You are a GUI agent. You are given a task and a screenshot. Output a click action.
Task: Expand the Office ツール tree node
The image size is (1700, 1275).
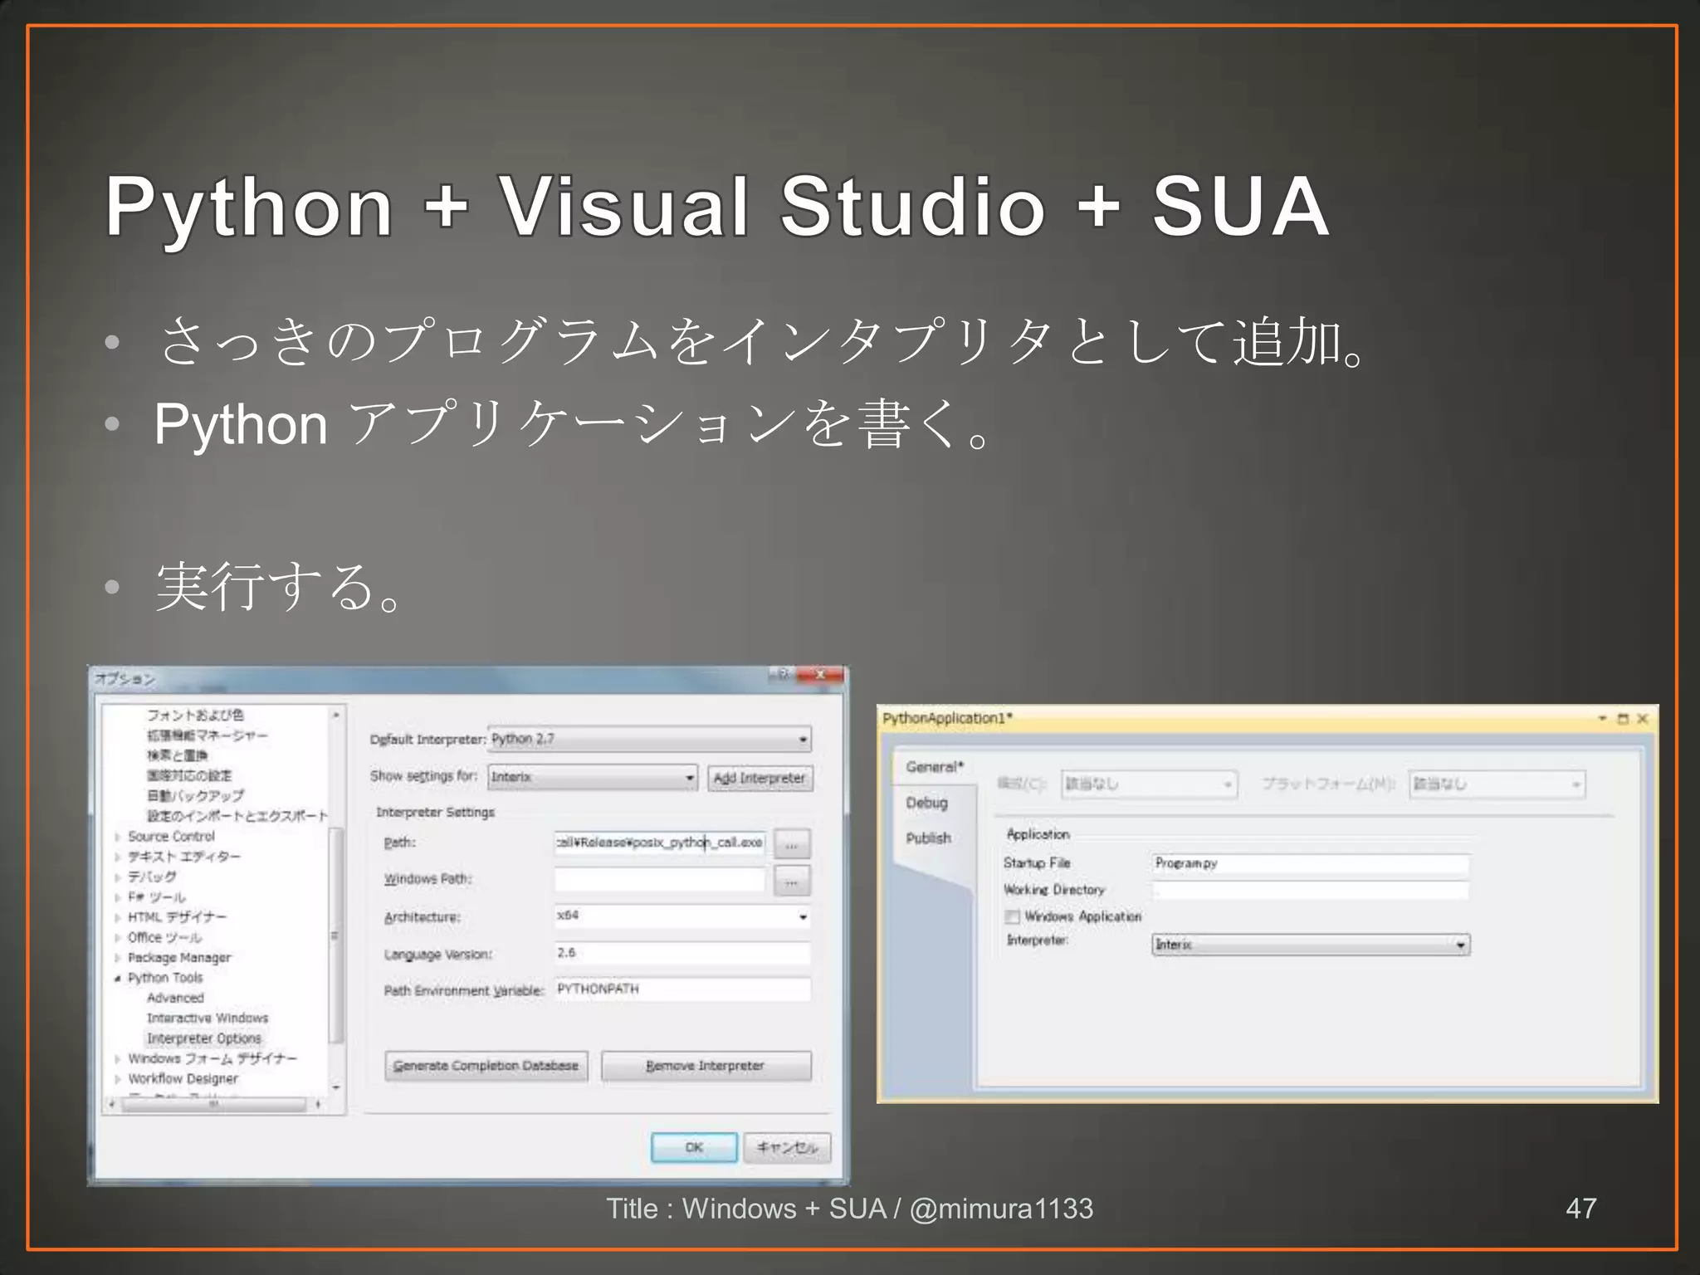coord(118,938)
